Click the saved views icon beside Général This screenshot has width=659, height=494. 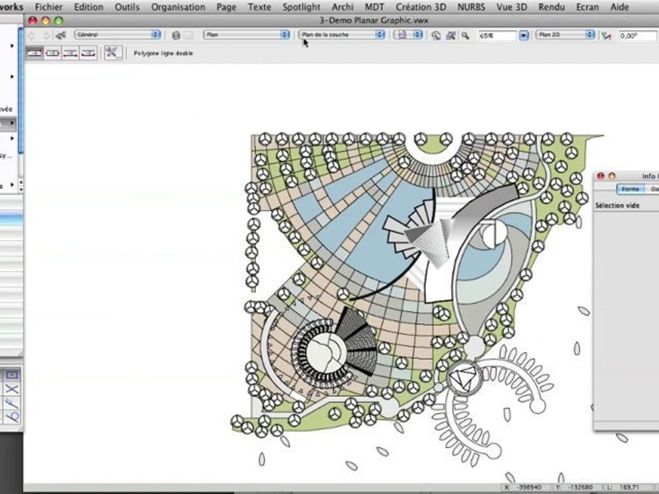click(x=61, y=35)
